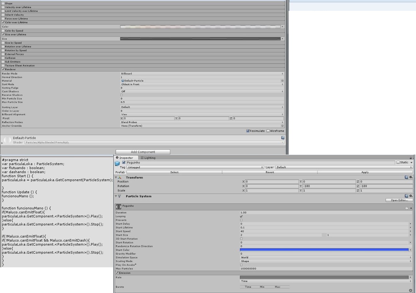Open the blue Start Color swatch

coord(324,250)
